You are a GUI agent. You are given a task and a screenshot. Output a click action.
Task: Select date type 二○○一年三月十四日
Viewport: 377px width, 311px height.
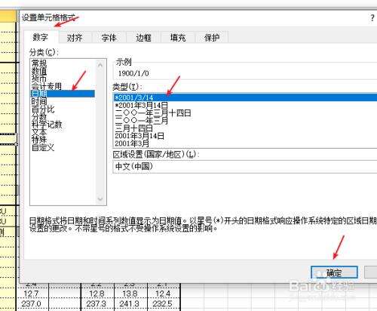point(153,112)
